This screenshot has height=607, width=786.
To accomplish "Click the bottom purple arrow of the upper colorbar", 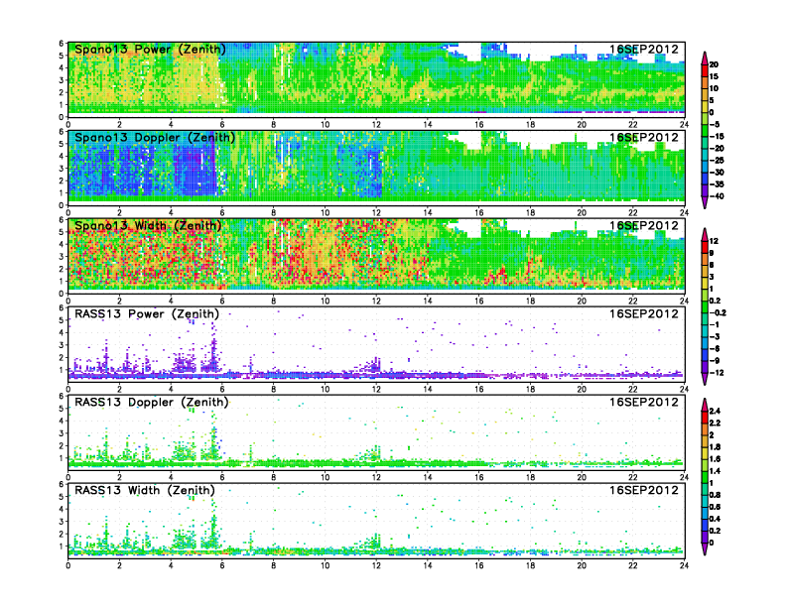I will (x=705, y=203).
